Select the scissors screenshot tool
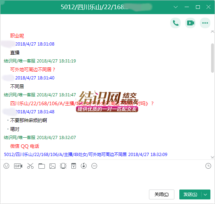 (30, 166)
